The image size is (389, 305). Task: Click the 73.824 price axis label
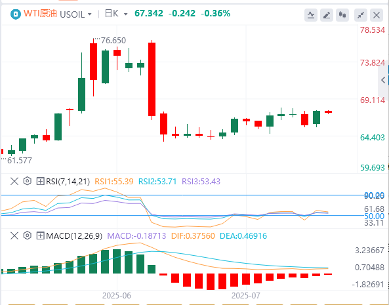click(373, 63)
